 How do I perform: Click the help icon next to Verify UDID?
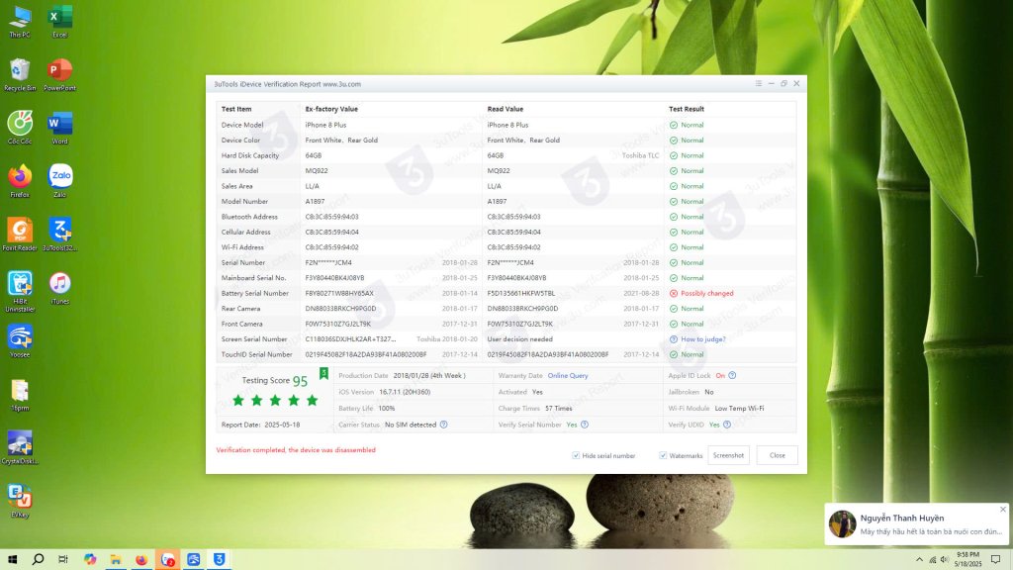727,425
